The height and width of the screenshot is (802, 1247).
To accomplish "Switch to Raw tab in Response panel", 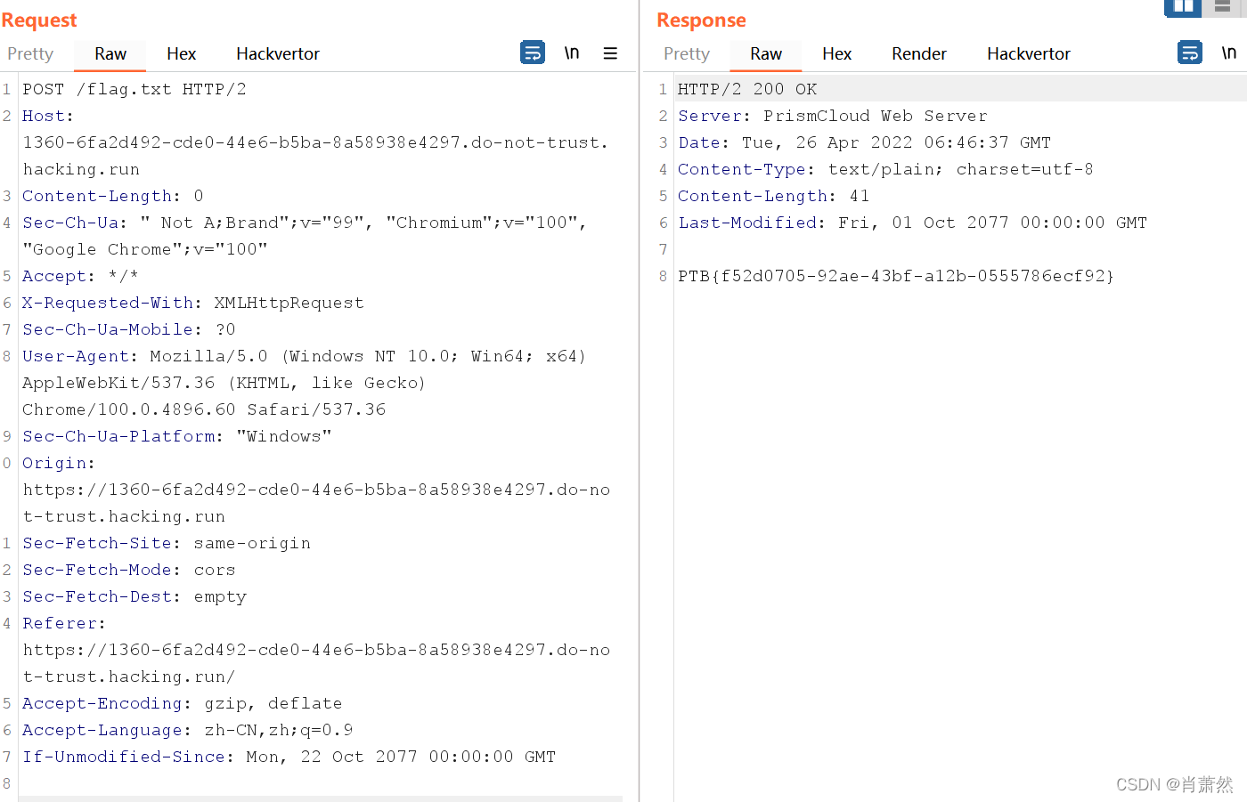I will (x=766, y=53).
